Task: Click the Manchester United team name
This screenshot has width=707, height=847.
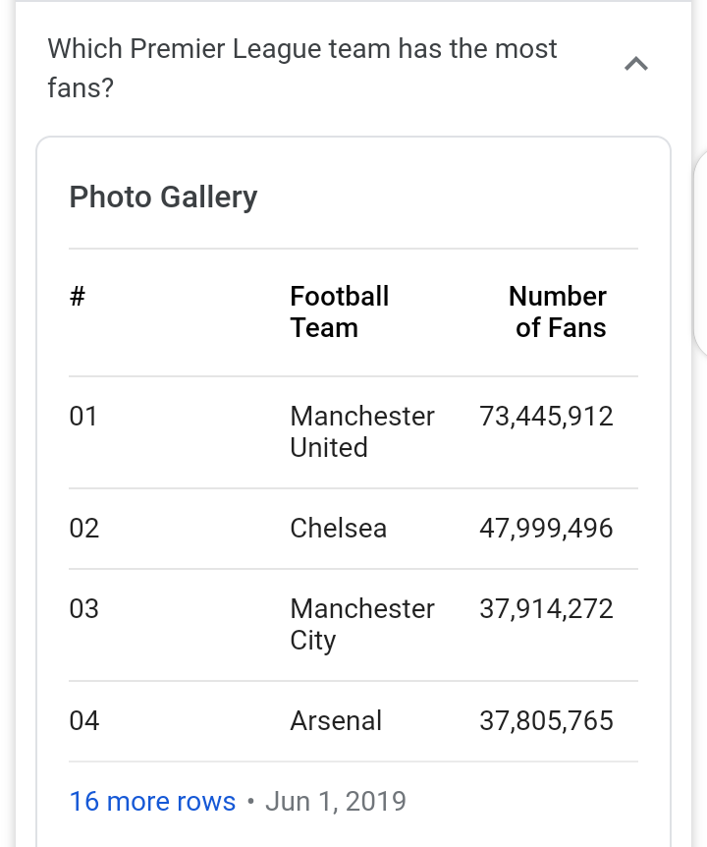Action: [x=361, y=431]
